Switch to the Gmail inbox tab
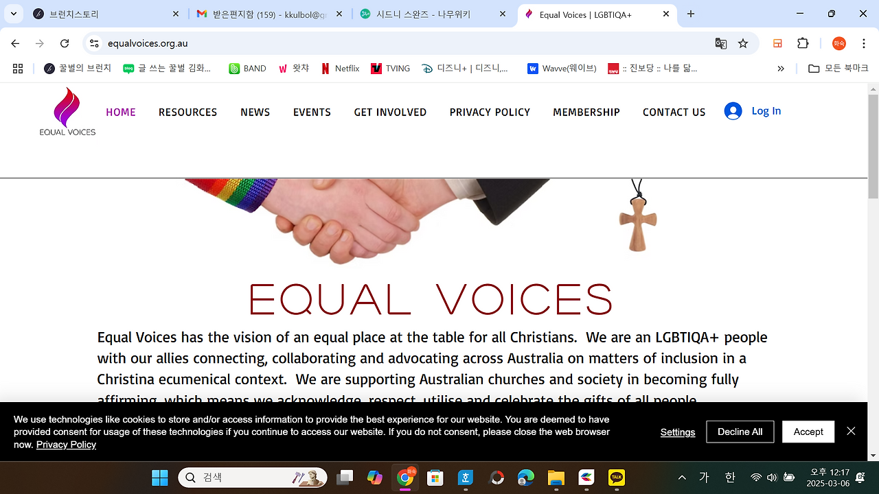Image resolution: width=879 pixels, height=494 pixels. 269,14
